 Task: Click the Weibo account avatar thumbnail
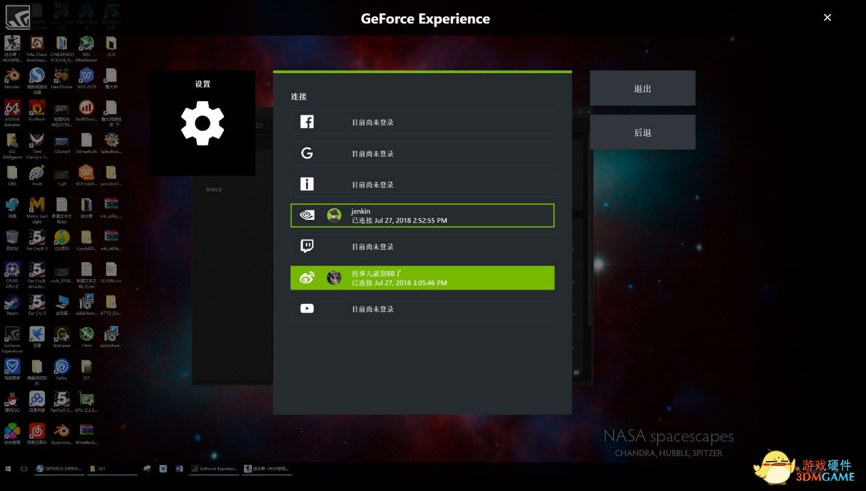[x=334, y=278]
